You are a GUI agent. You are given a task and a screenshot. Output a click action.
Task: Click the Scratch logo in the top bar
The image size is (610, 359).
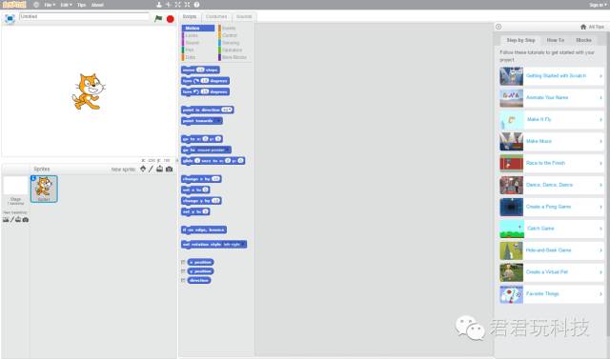14,5
